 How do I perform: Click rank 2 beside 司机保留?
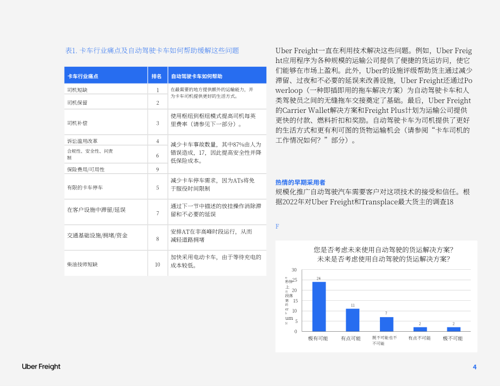click(158, 103)
